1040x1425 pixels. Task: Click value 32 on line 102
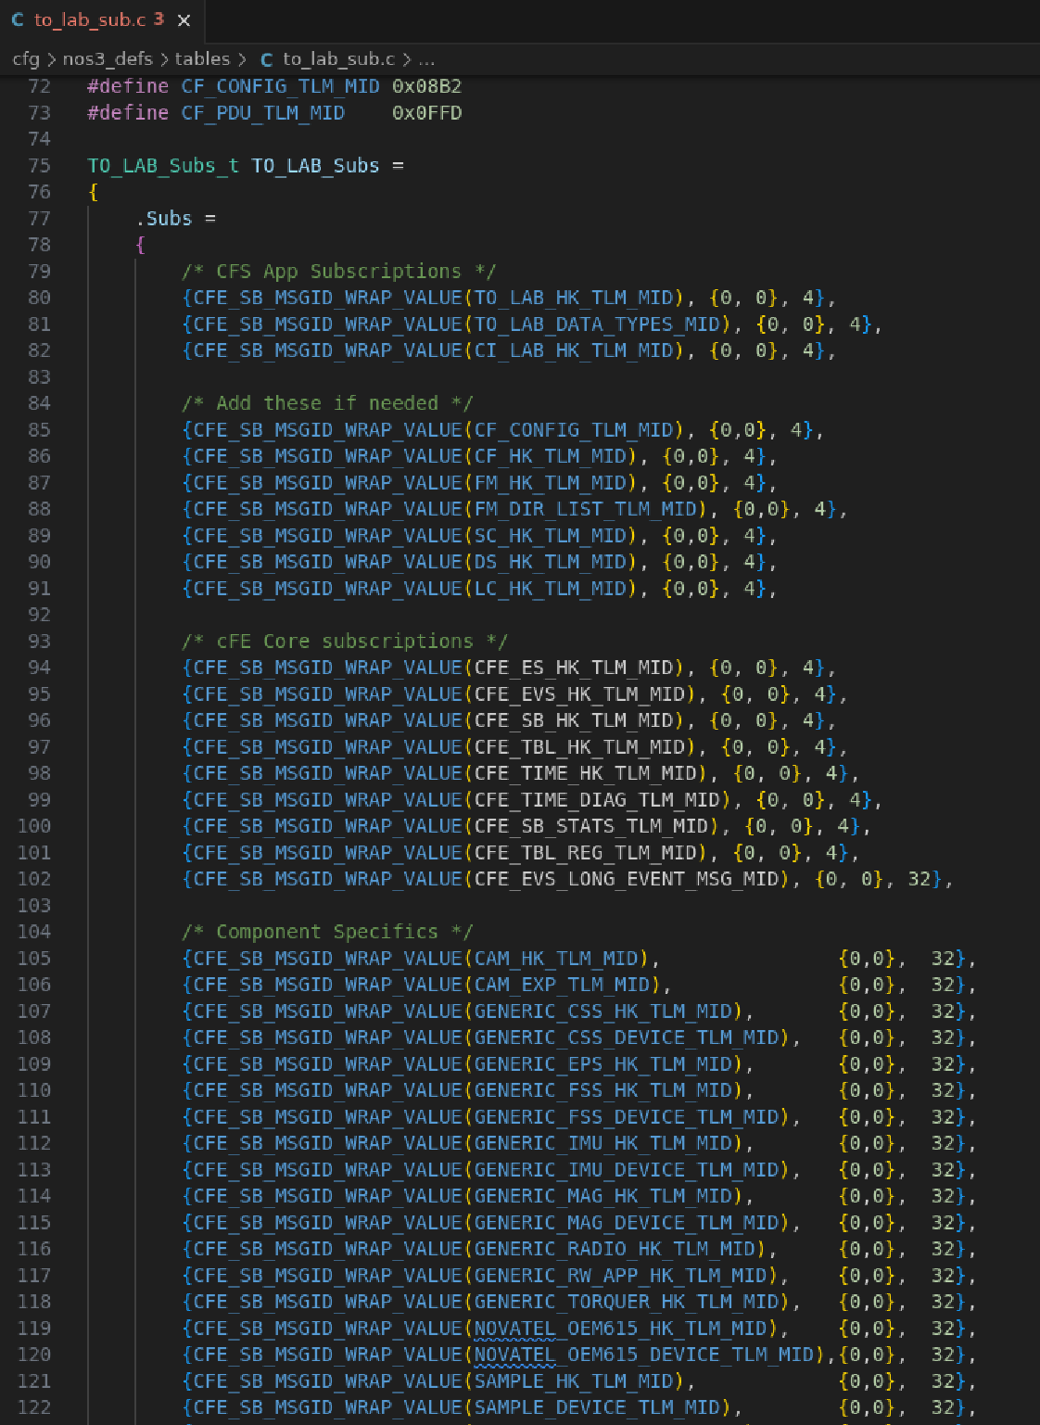(x=919, y=879)
